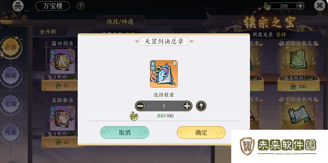Switch to the 典藏 side tab
328x163 pixels.
(x=11, y=76)
